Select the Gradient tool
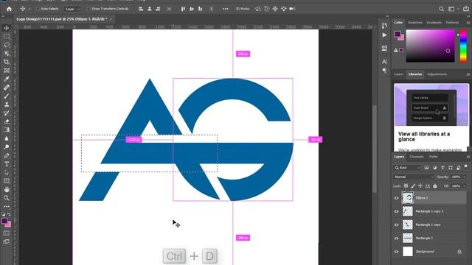The image size is (472, 265). [x=7, y=130]
